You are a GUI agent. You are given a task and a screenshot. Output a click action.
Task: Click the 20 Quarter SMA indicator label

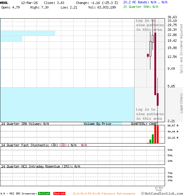pos(141,7)
